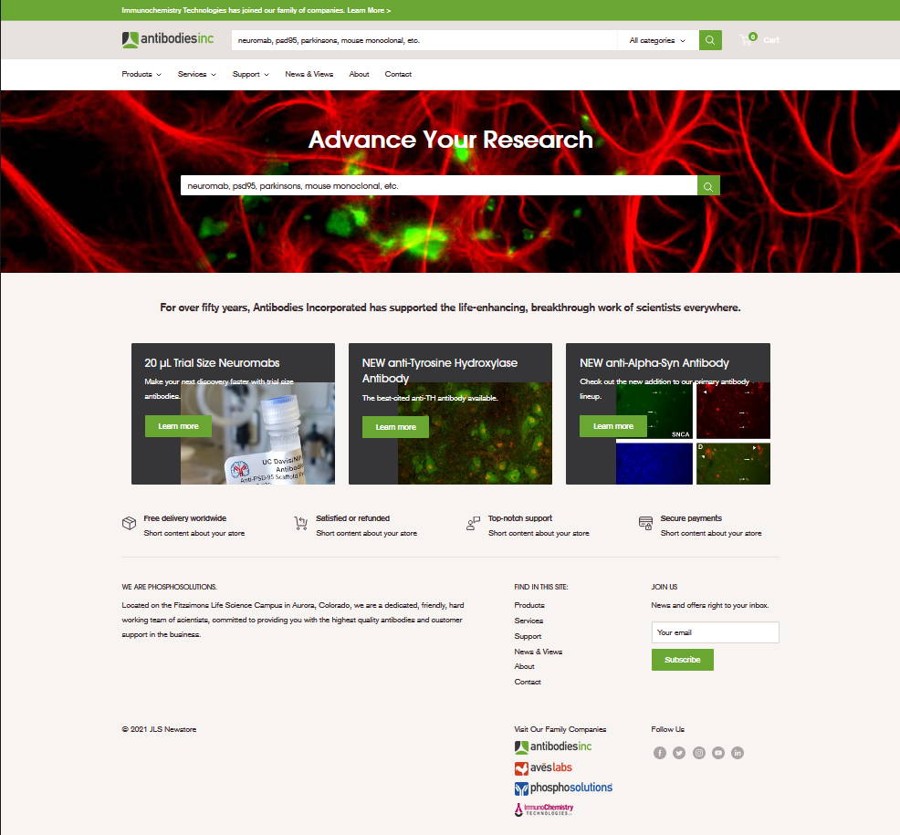Viewport: 900px width, 835px height.
Task: Click the Cart text link in the header
Action: pos(771,39)
